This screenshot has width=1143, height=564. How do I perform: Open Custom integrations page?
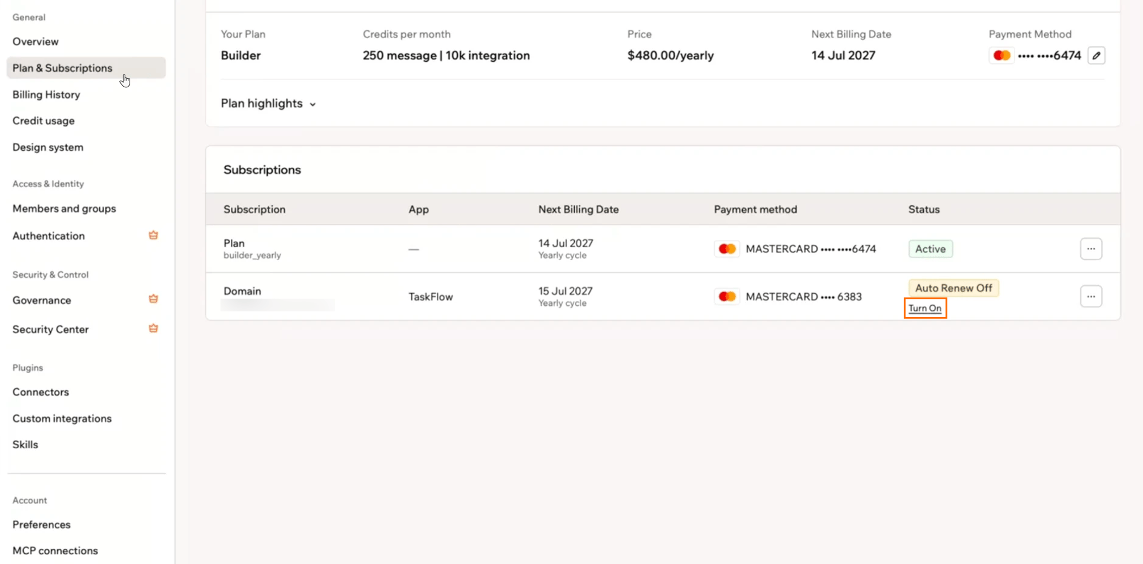[x=62, y=419]
